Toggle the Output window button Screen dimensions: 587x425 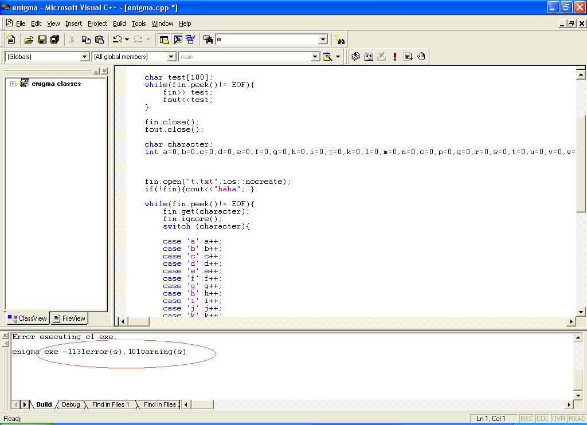177,40
